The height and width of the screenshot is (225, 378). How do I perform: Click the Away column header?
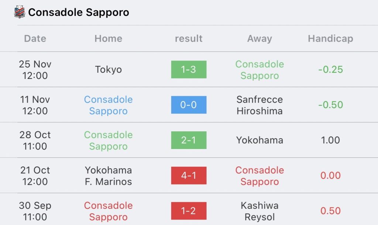260,38
